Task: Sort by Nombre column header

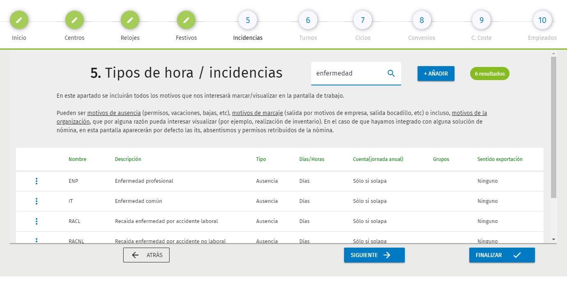Action: pos(78,159)
